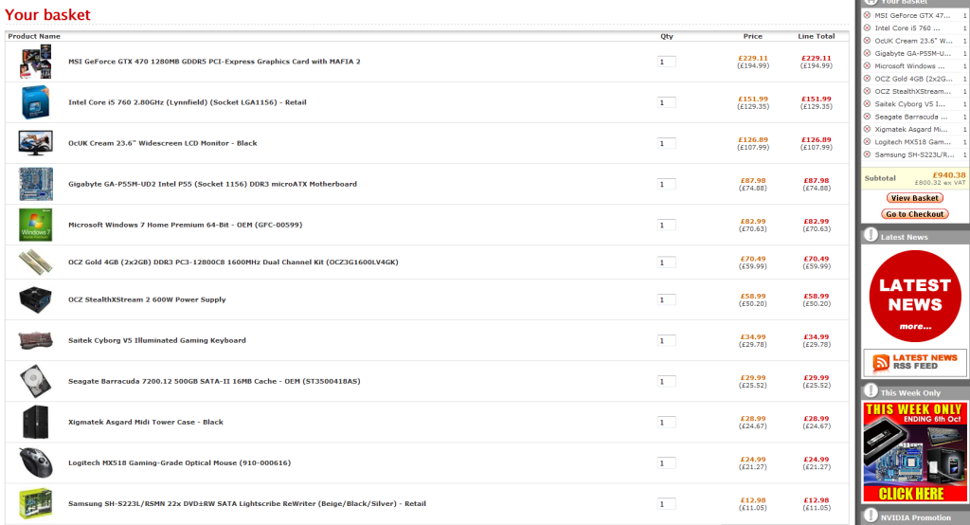Open the OCZ Gold 4GB DDR3 kit link
The width and height of the screenshot is (970, 525).
click(233, 262)
